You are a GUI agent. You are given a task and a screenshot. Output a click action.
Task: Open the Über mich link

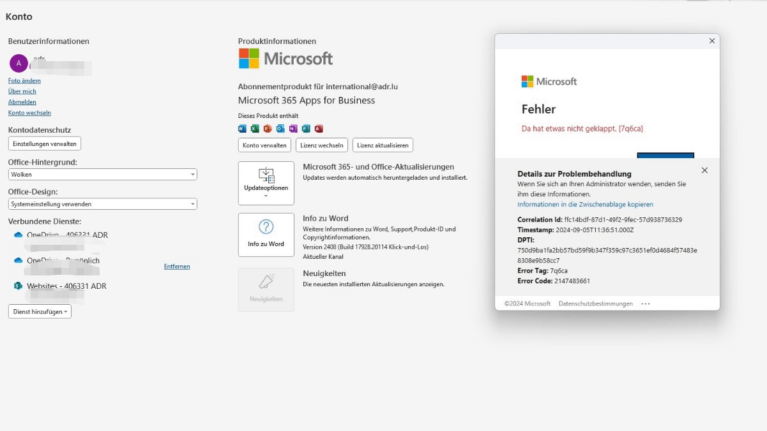(x=22, y=92)
